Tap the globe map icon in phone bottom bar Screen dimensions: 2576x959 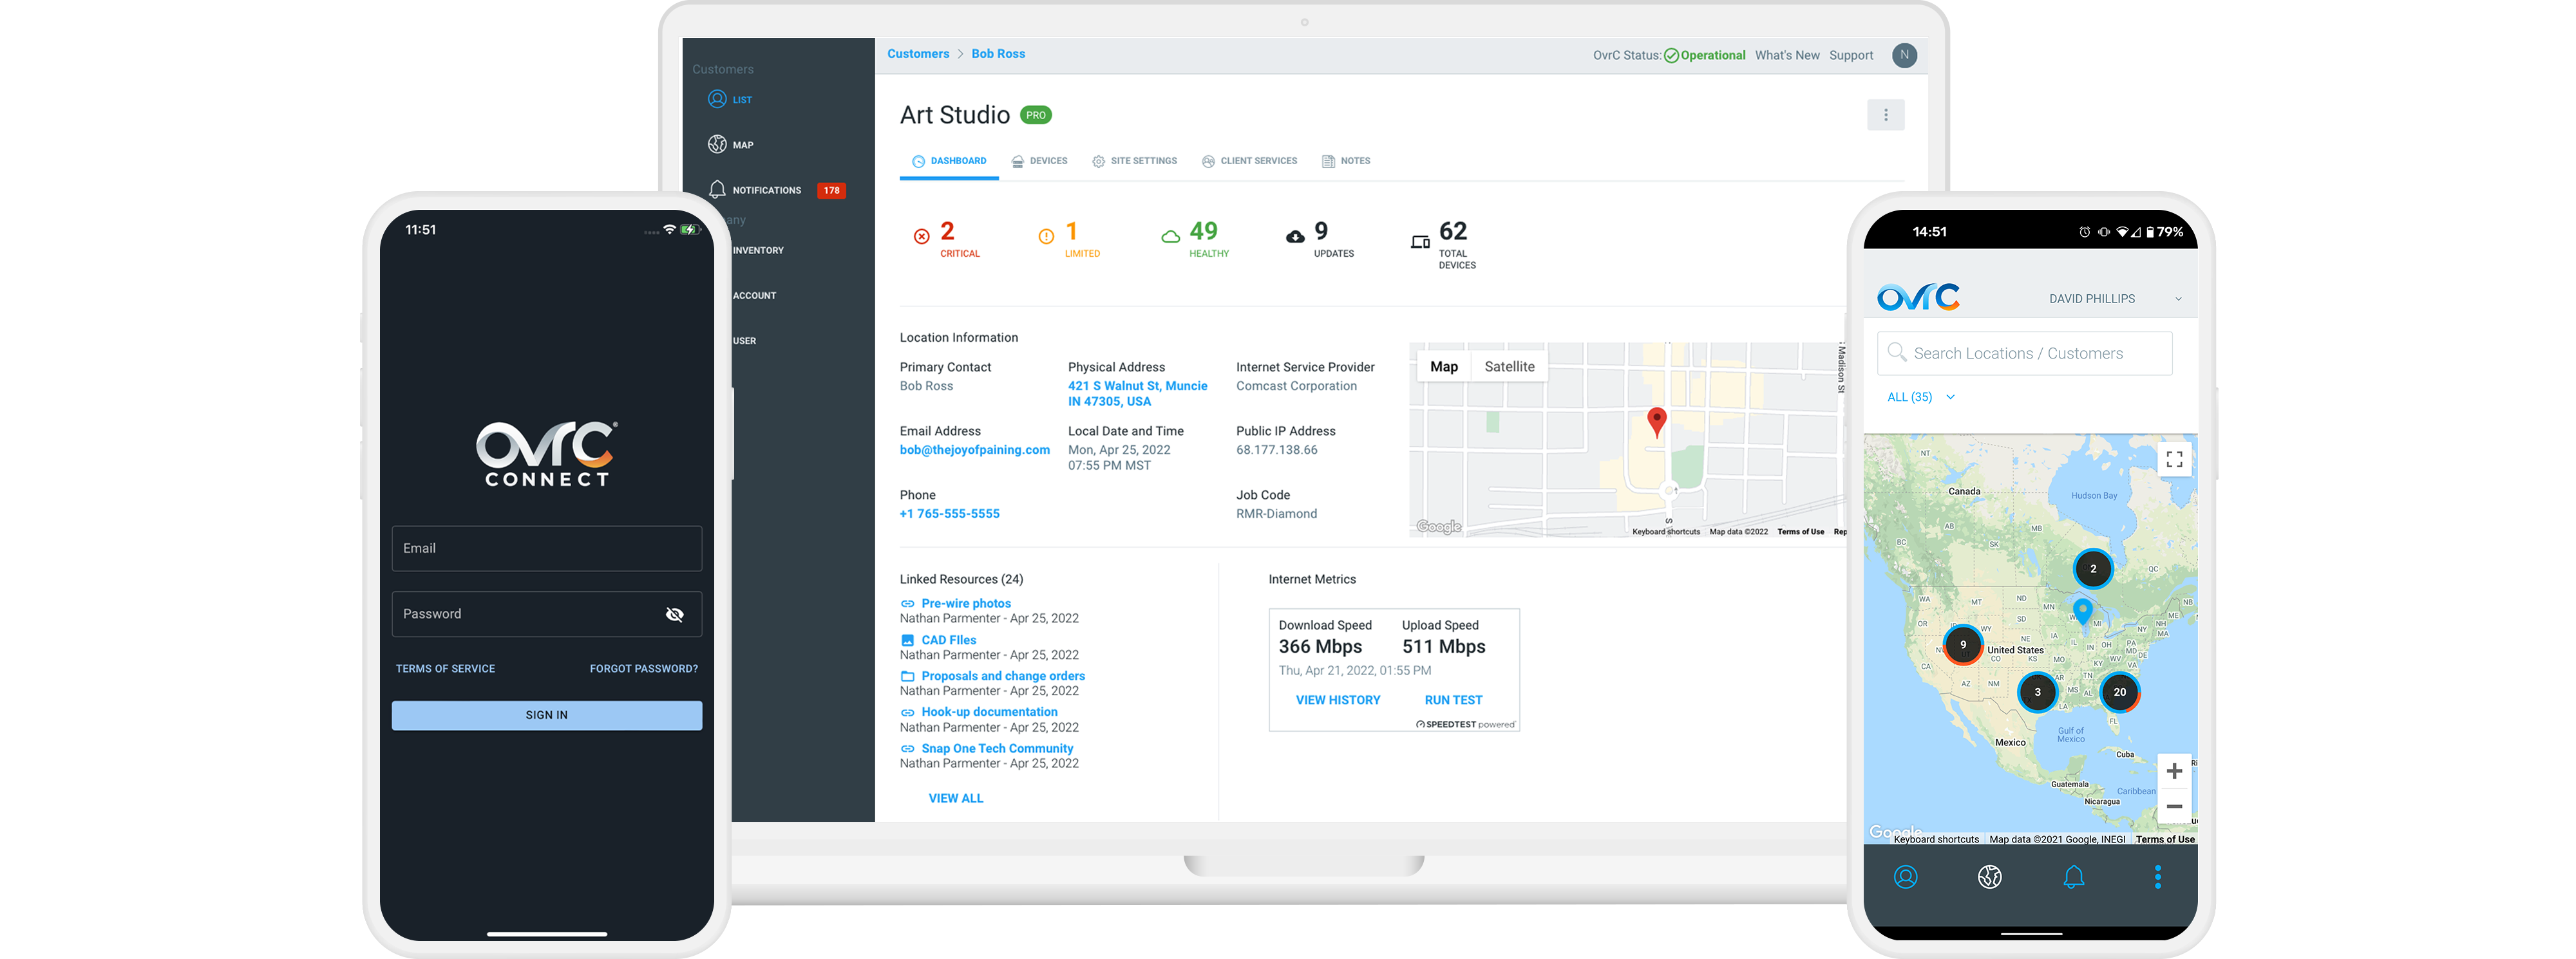1989,877
